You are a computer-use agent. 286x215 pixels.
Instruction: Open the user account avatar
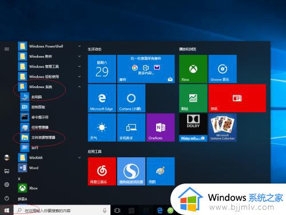coord(7,157)
